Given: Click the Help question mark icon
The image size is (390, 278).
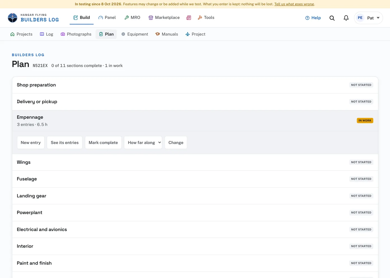Looking at the screenshot, I should pyautogui.click(x=307, y=18).
